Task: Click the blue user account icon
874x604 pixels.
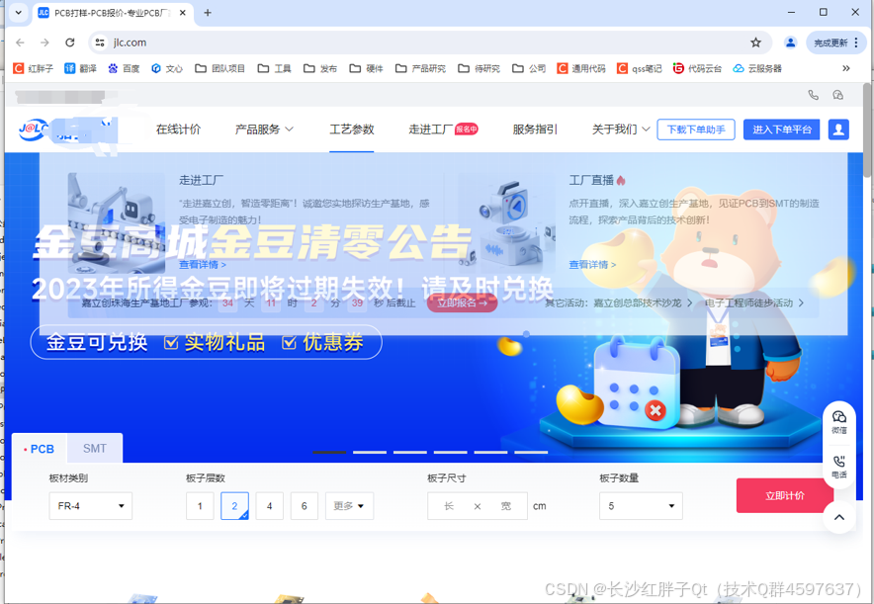Action: (838, 129)
